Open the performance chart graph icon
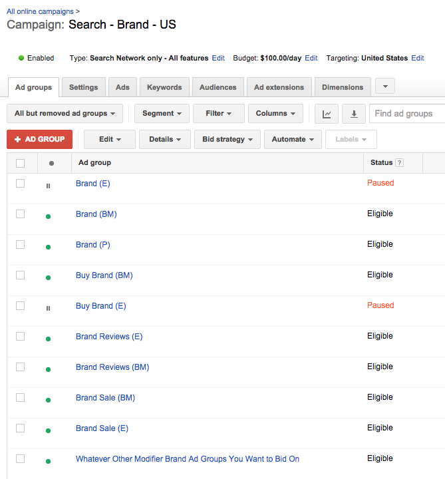Image resolution: width=445 pixels, height=479 pixels. [x=327, y=114]
